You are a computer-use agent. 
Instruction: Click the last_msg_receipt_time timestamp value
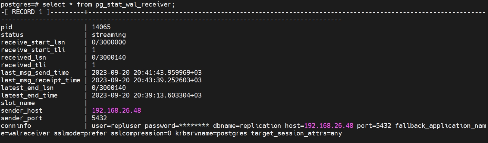click(x=147, y=80)
